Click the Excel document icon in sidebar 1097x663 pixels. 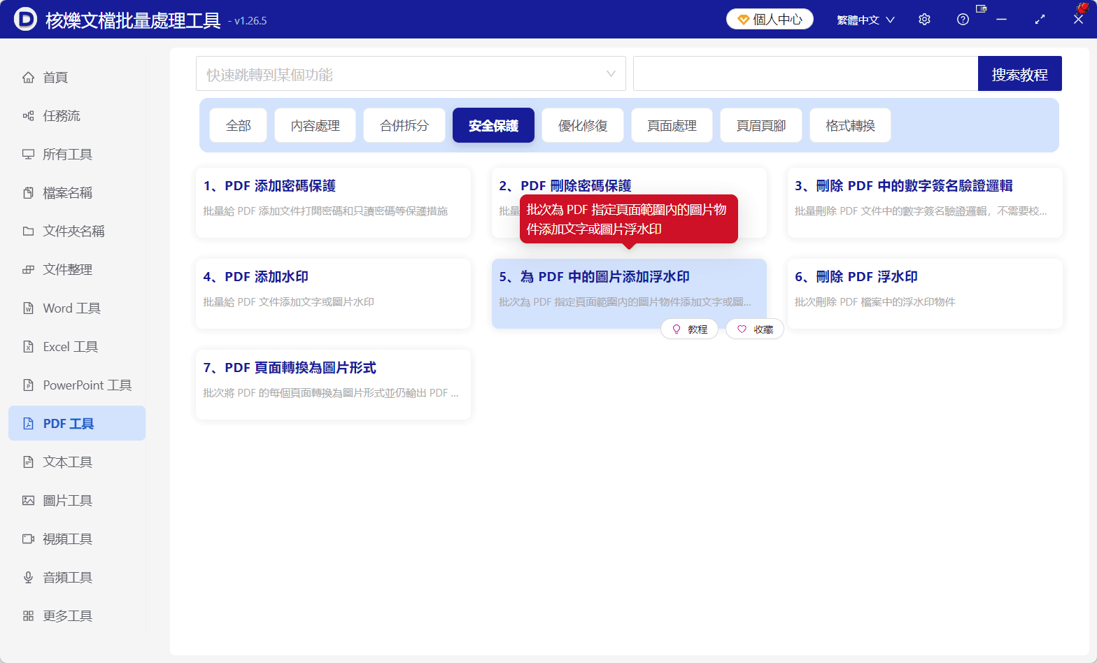pyautogui.click(x=28, y=346)
